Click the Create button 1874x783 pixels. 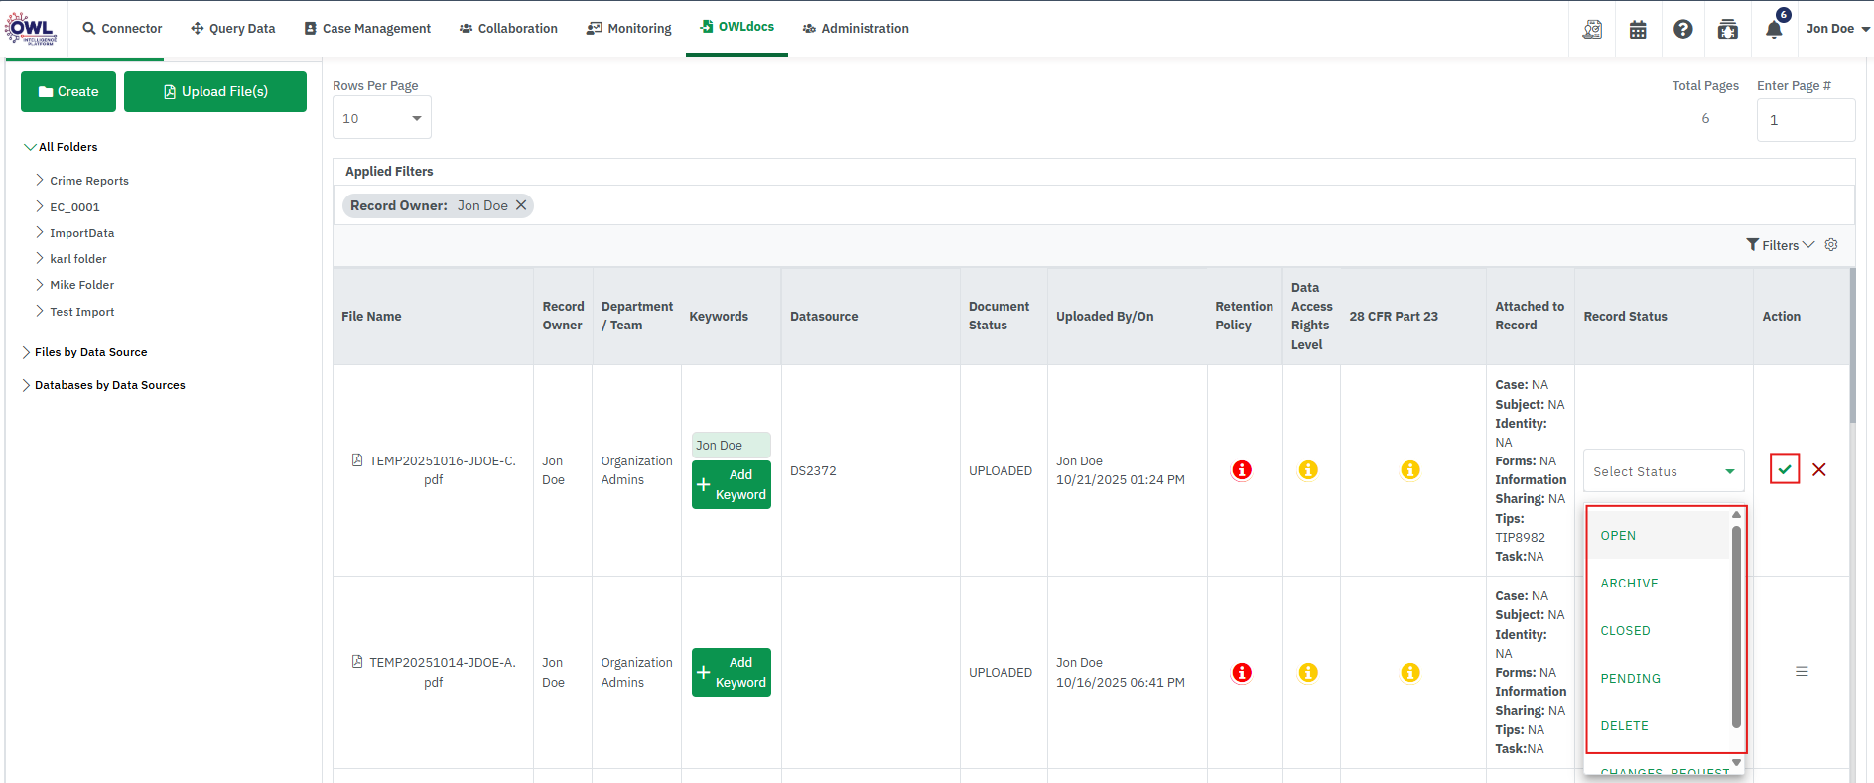68,92
